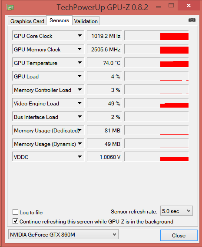
Task: Click the Close button
Action: pos(179,235)
